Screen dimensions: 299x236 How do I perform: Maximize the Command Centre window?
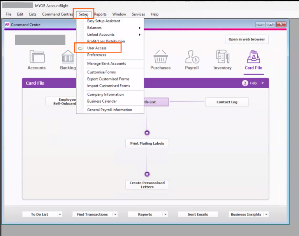click(x=271, y=24)
